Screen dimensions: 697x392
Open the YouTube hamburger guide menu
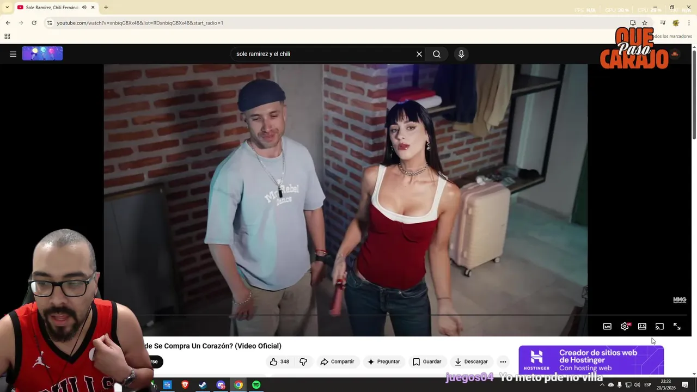[13, 54]
